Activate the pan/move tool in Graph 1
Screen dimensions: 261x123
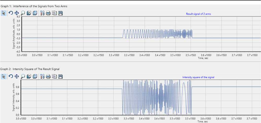16,13
